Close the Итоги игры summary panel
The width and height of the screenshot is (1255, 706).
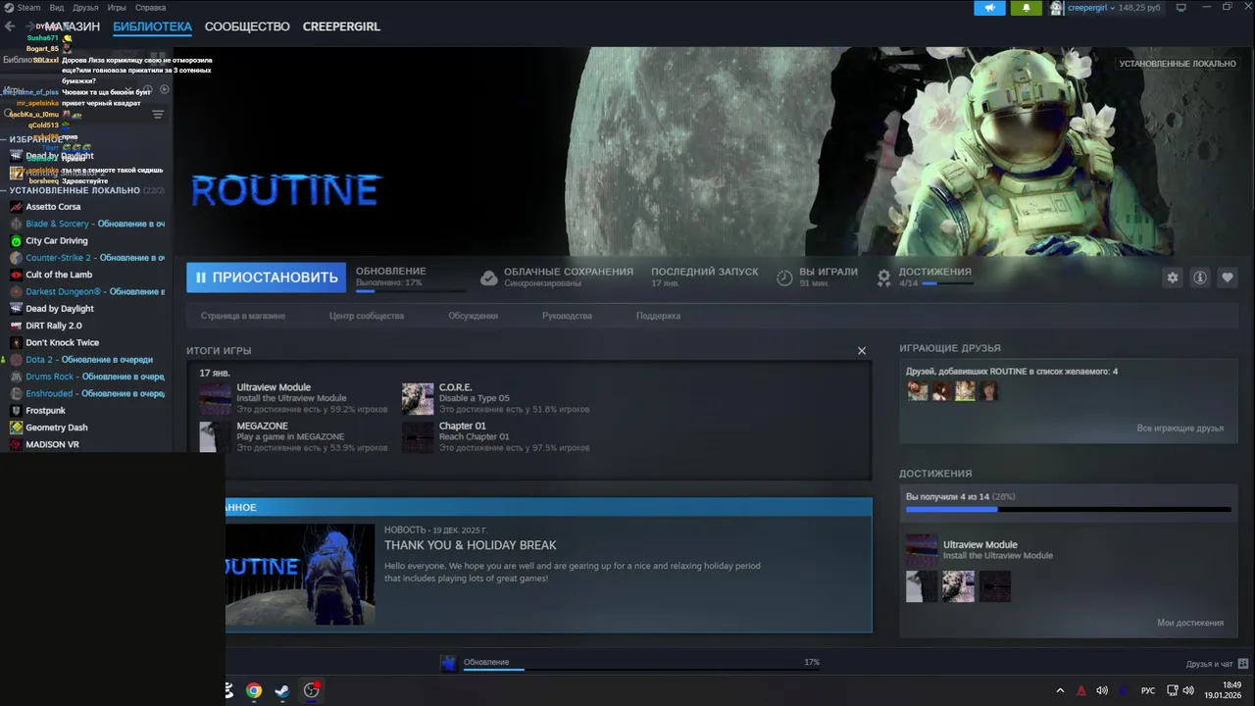[x=862, y=351]
